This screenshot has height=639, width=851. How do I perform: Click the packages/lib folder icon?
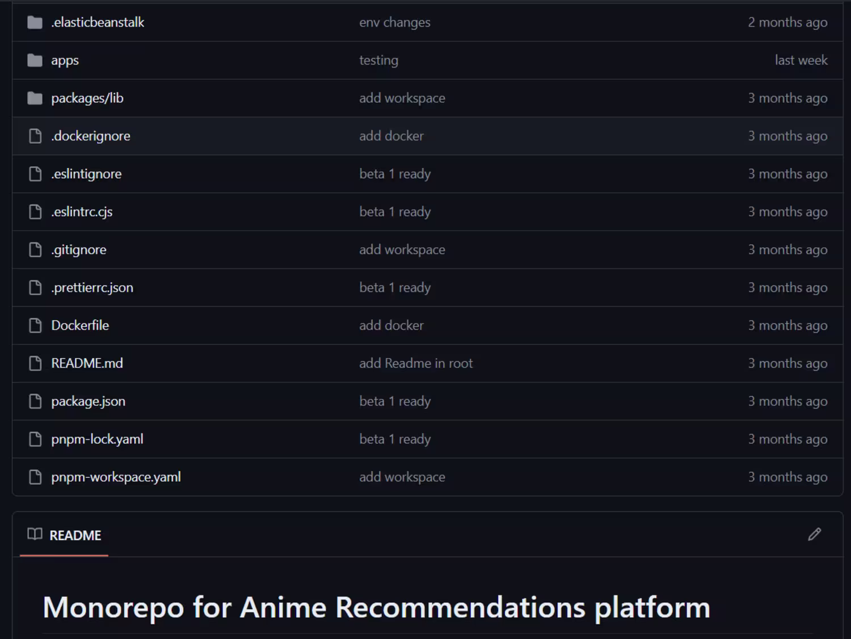pos(35,98)
